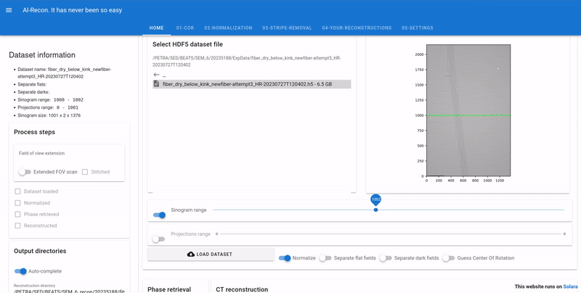
Task: Open the 01-COR tab
Action: [x=185, y=28]
